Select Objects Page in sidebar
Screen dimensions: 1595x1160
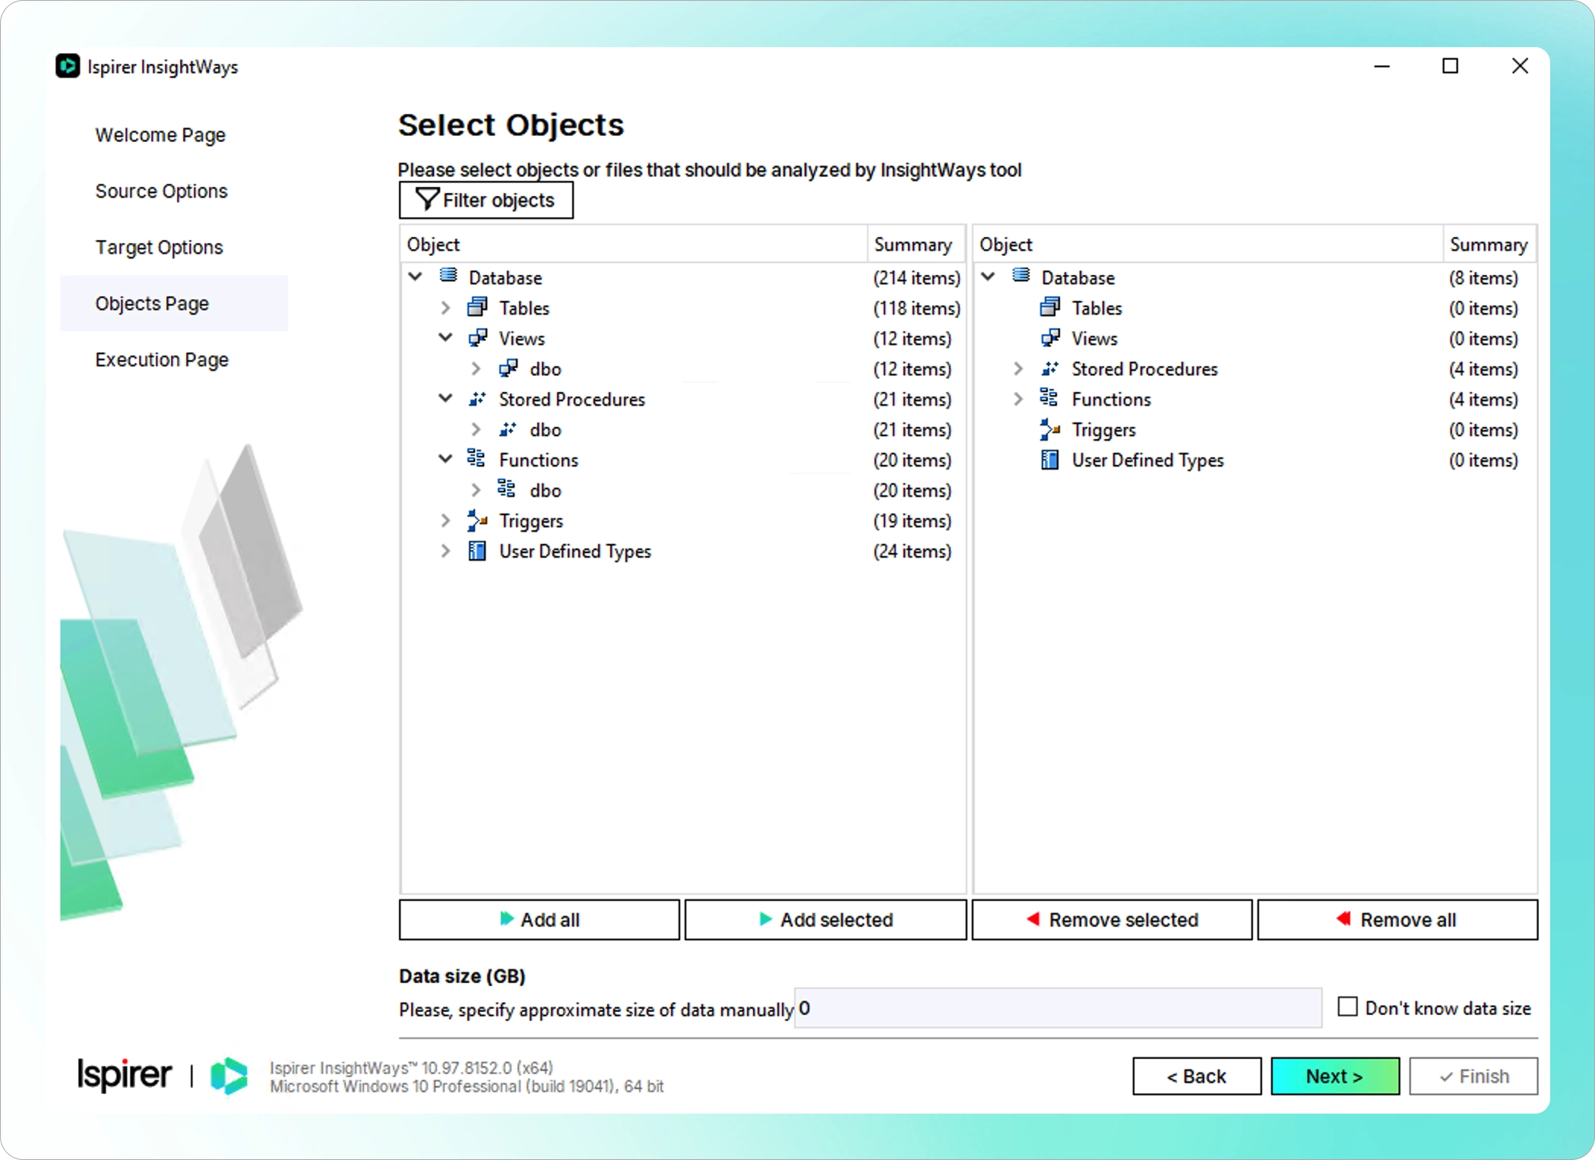(x=174, y=303)
